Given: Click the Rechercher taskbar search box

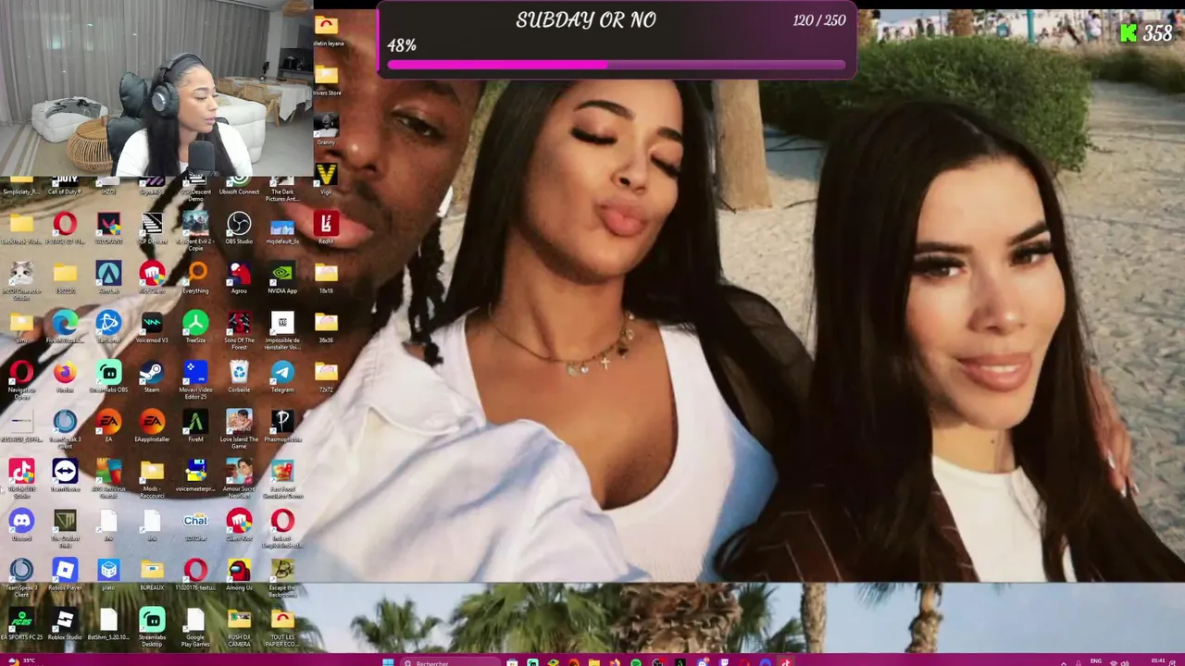Looking at the screenshot, I should click(452, 661).
